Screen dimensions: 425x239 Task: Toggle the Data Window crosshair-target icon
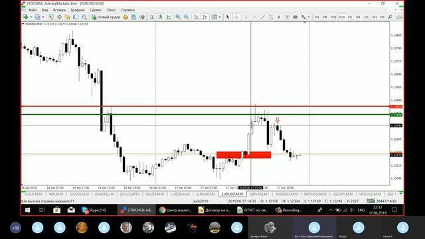coord(59,17)
